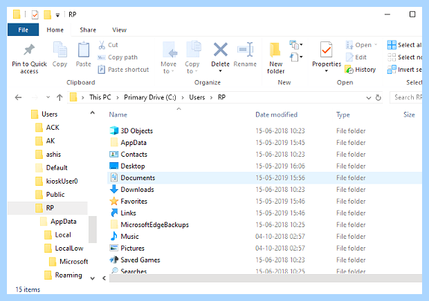Click the Open button in ribbon
Viewport: 429px width, 301px height.
tap(361, 45)
